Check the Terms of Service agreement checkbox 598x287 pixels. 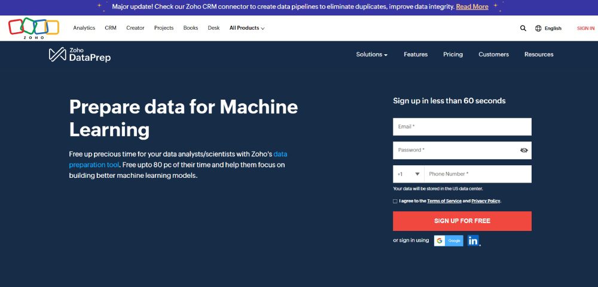(395, 201)
